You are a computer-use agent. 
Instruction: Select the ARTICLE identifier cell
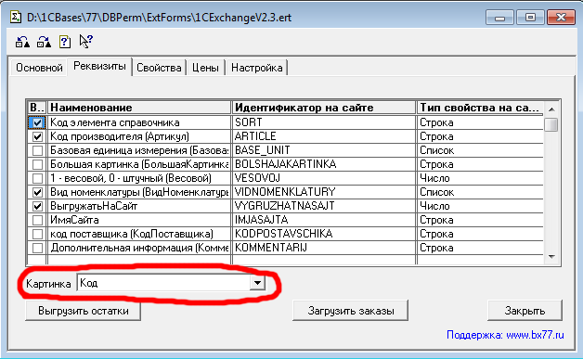tap(324, 136)
